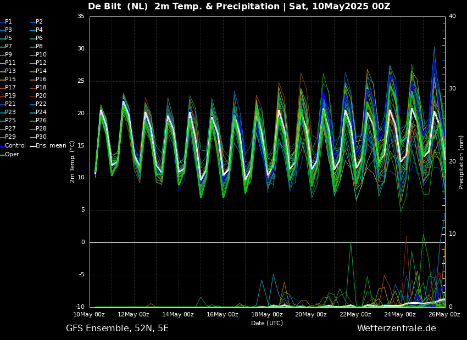Click the chart title 'De Bilt (NL)'
467x340 pixels.
tap(118, 6)
